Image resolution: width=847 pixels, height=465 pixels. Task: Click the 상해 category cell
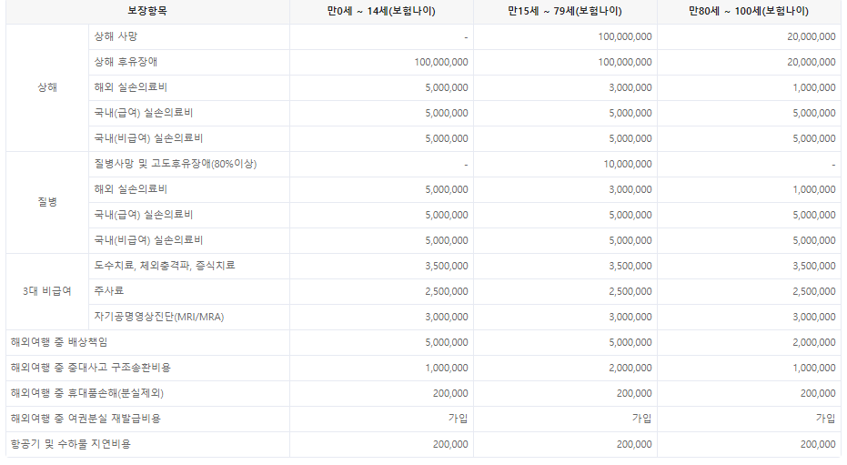(46, 87)
